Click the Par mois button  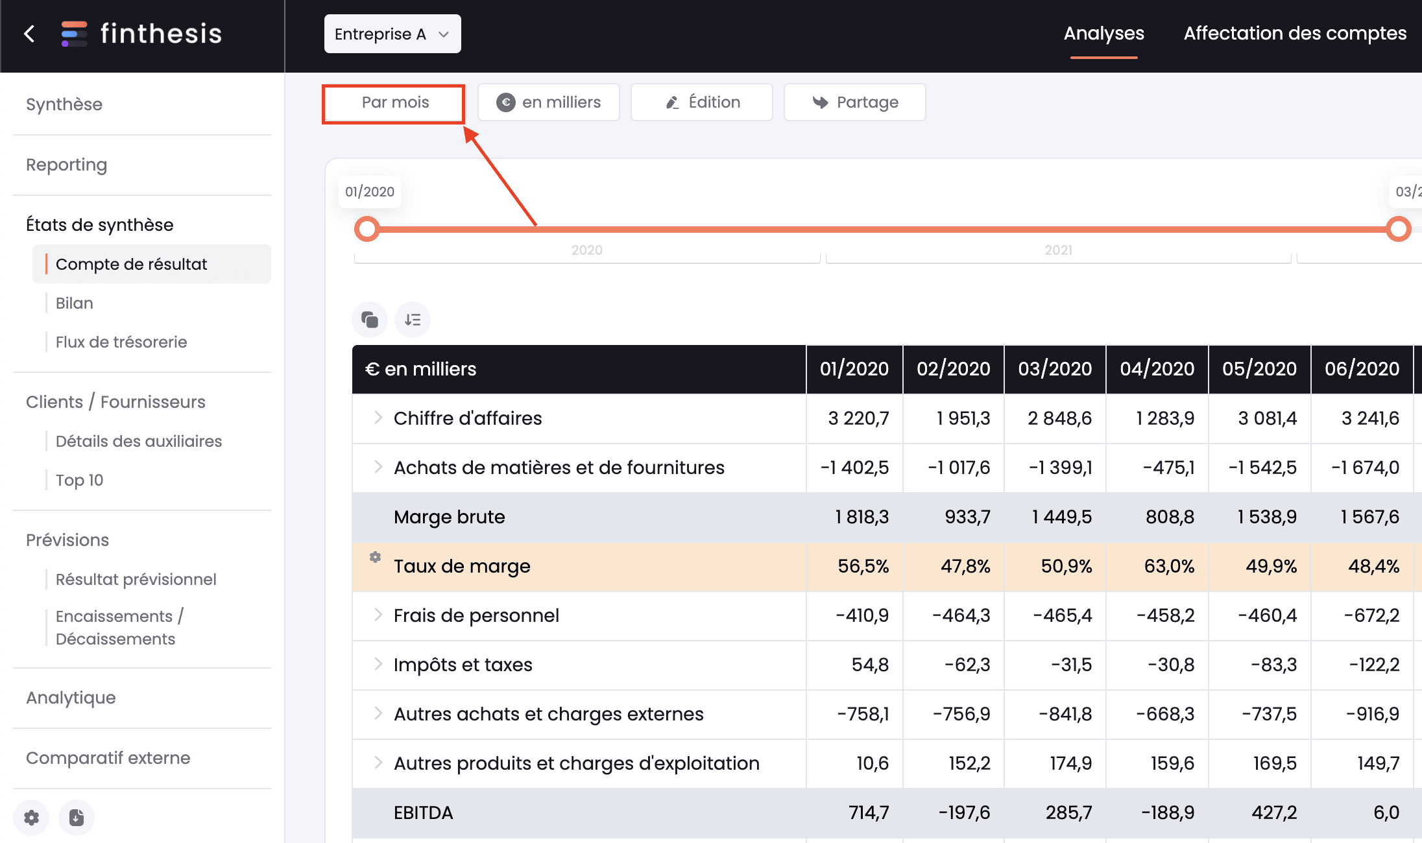click(x=393, y=102)
